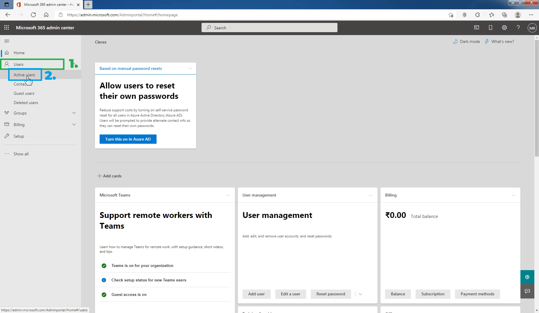This screenshot has width=539, height=313.
Task: Click the mobile app icon in top bar
Action: coord(491,28)
